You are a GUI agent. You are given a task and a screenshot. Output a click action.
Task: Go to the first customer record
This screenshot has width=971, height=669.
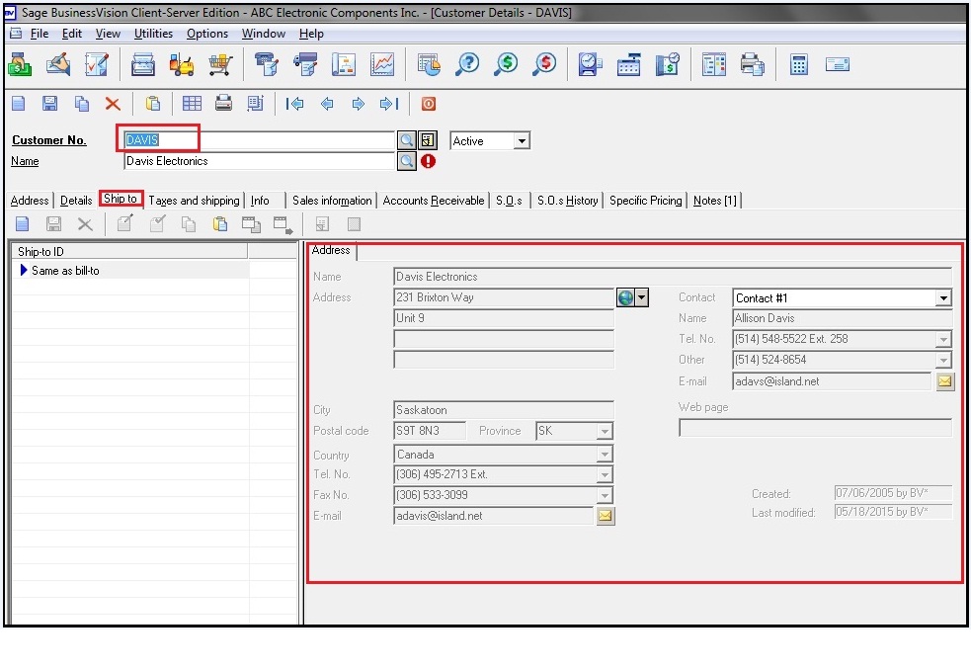[294, 104]
